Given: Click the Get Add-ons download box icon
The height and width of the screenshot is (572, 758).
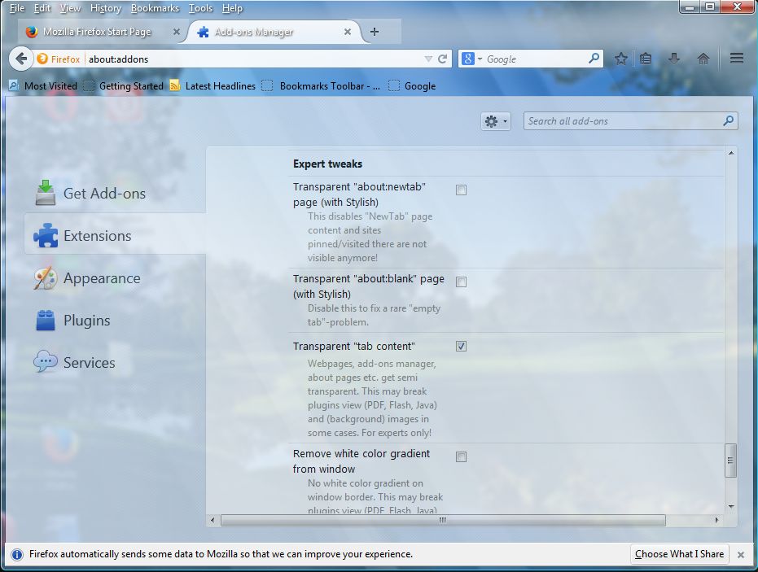Looking at the screenshot, I should [46, 193].
